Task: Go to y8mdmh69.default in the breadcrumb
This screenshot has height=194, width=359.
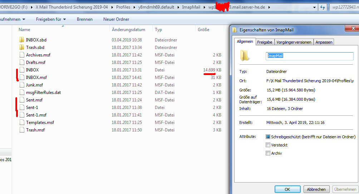Action: [156, 7]
